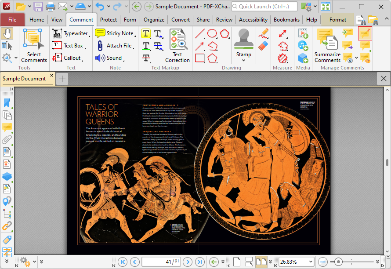Expand the undo history dropdown
The image size is (391, 269).
[109, 6]
